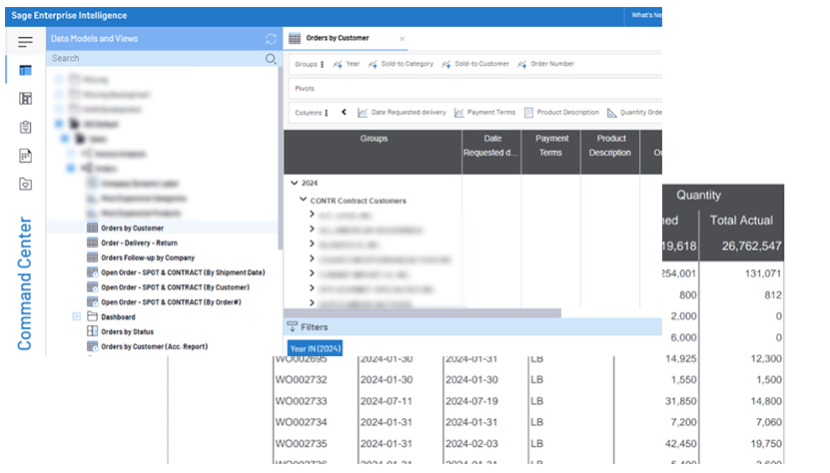Open the report document sidebar icon
The image size is (830, 473).
(x=25, y=156)
